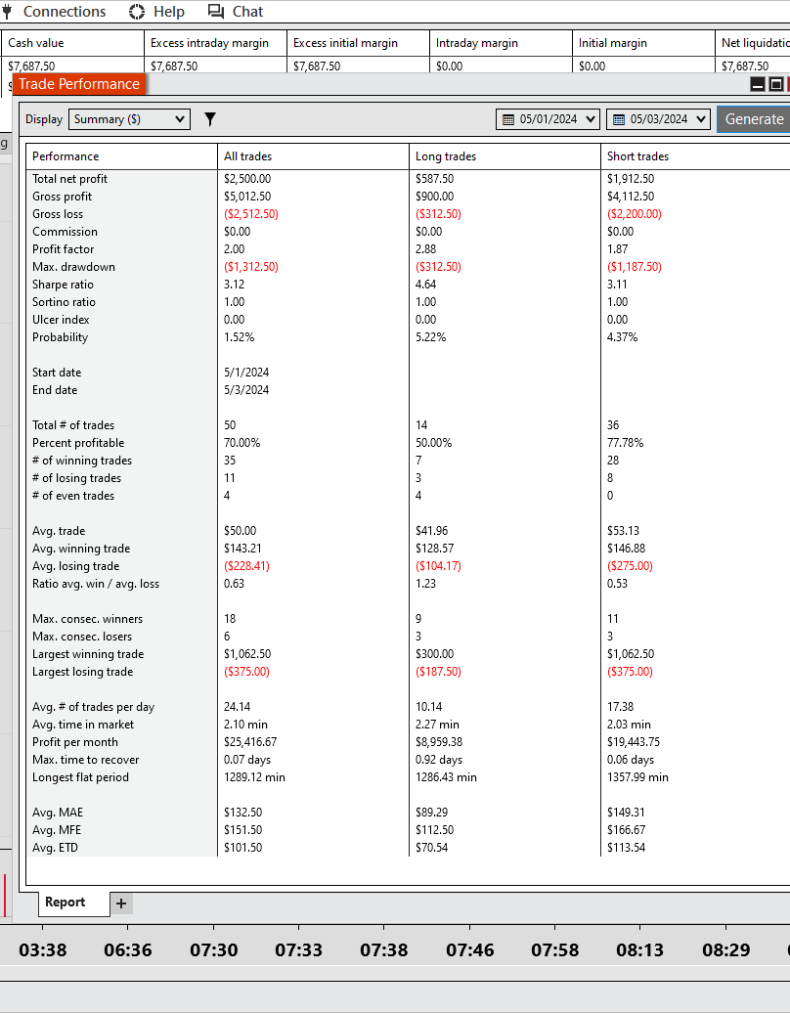Expand the Display Summary ($) dropdown
This screenshot has height=1013, width=790.
[129, 119]
